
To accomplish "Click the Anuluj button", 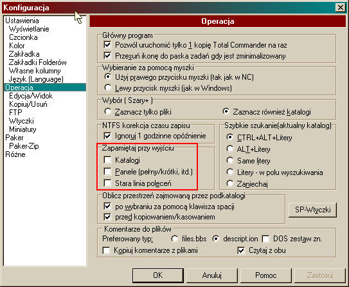I will pyautogui.click(x=211, y=275).
